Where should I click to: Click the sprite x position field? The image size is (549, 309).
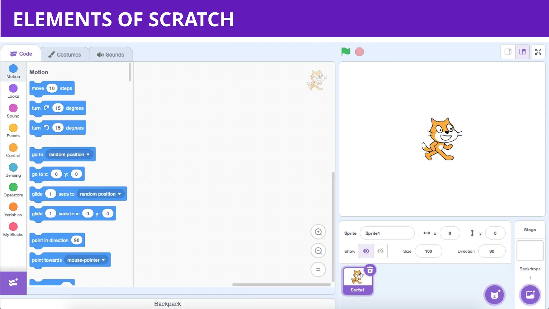tap(450, 233)
